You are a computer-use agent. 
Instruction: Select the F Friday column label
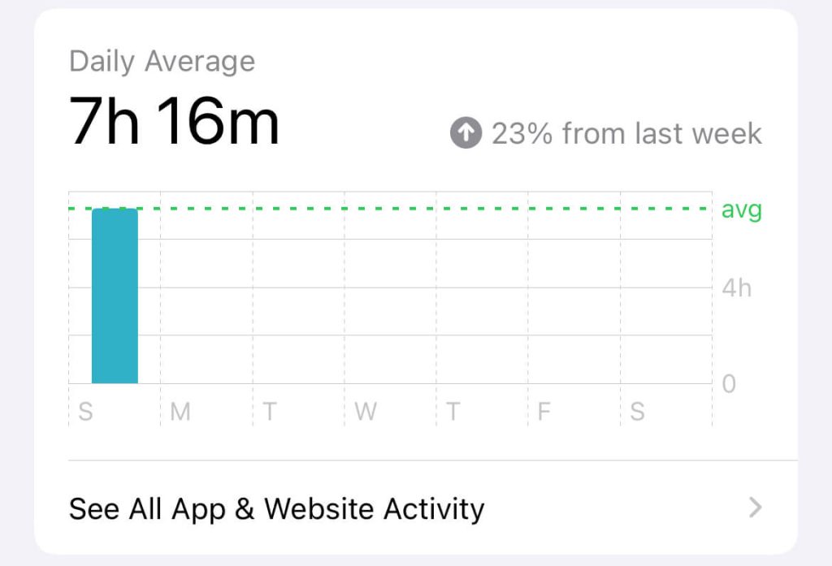click(544, 412)
